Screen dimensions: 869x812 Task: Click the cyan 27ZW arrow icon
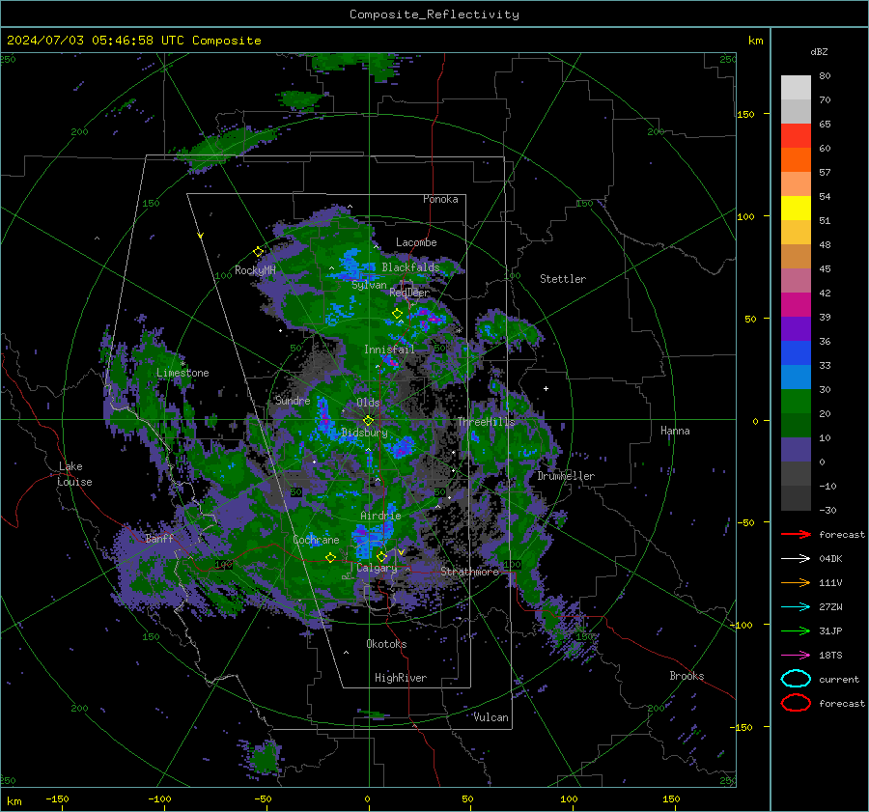click(x=796, y=607)
